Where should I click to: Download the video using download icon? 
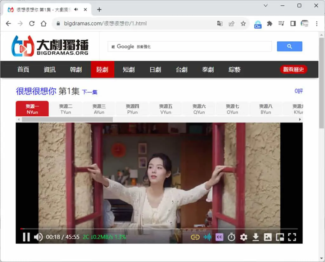[x=256, y=237]
